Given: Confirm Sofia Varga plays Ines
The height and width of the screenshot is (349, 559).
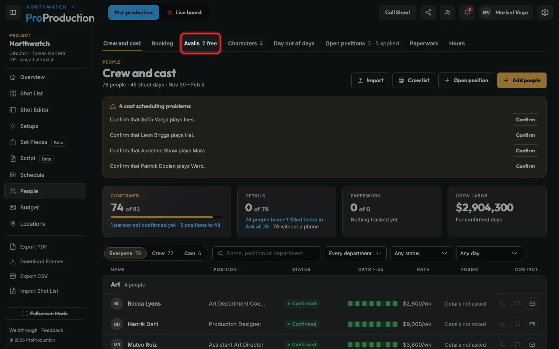Looking at the screenshot, I should [x=525, y=119].
